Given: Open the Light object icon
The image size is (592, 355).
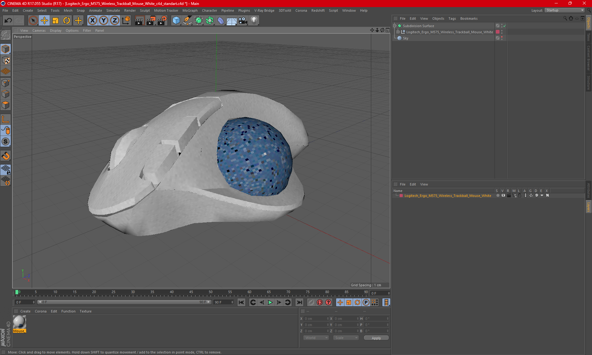Looking at the screenshot, I should (x=254, y=21).
